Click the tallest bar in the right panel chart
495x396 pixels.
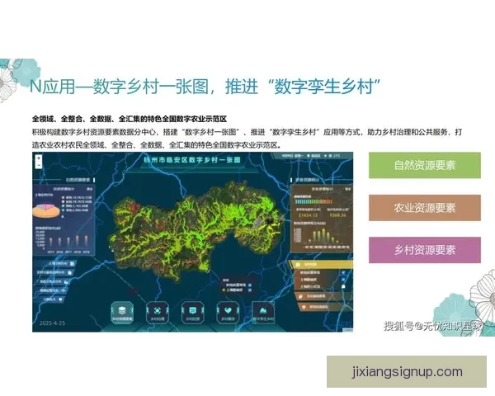[323, 236]
